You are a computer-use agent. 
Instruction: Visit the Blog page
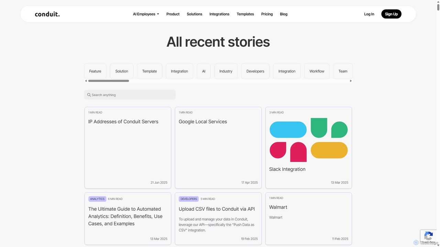pos(284,14)
